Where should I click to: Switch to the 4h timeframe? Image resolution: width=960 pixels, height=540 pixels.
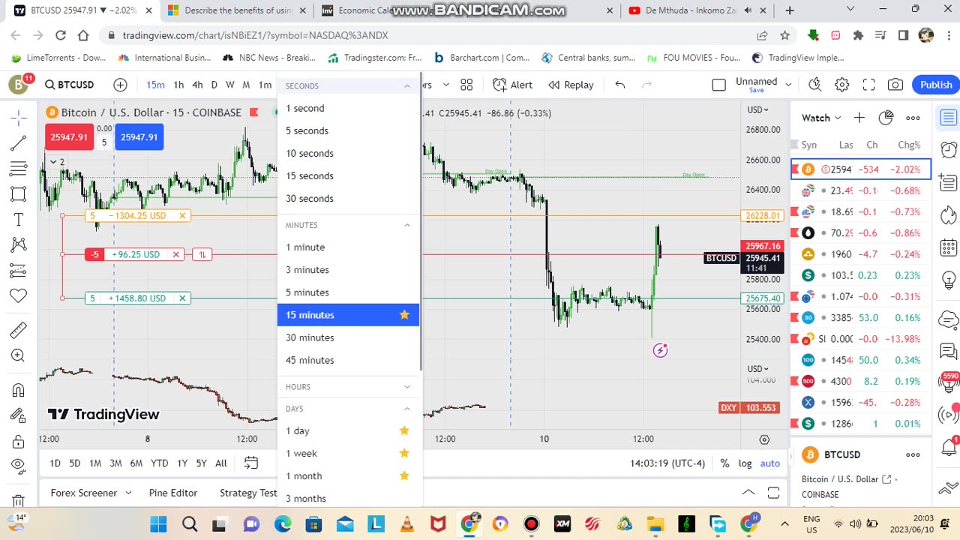coord(197,85)
